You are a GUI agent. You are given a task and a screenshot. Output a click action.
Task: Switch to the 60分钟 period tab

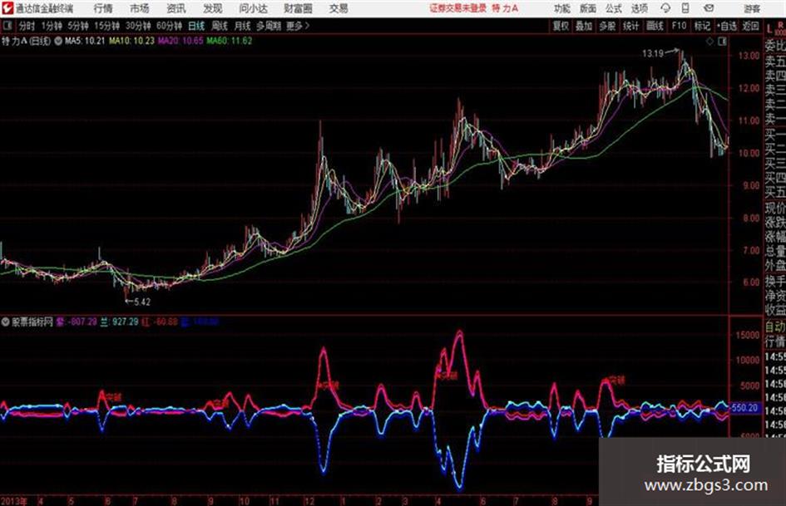169,26
